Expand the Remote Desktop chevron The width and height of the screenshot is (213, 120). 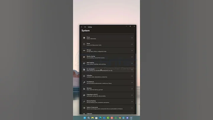click(x=132, y=102)
